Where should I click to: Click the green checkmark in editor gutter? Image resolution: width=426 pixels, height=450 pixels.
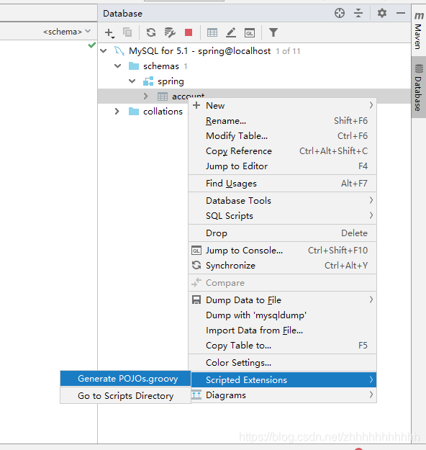point(92,45)
